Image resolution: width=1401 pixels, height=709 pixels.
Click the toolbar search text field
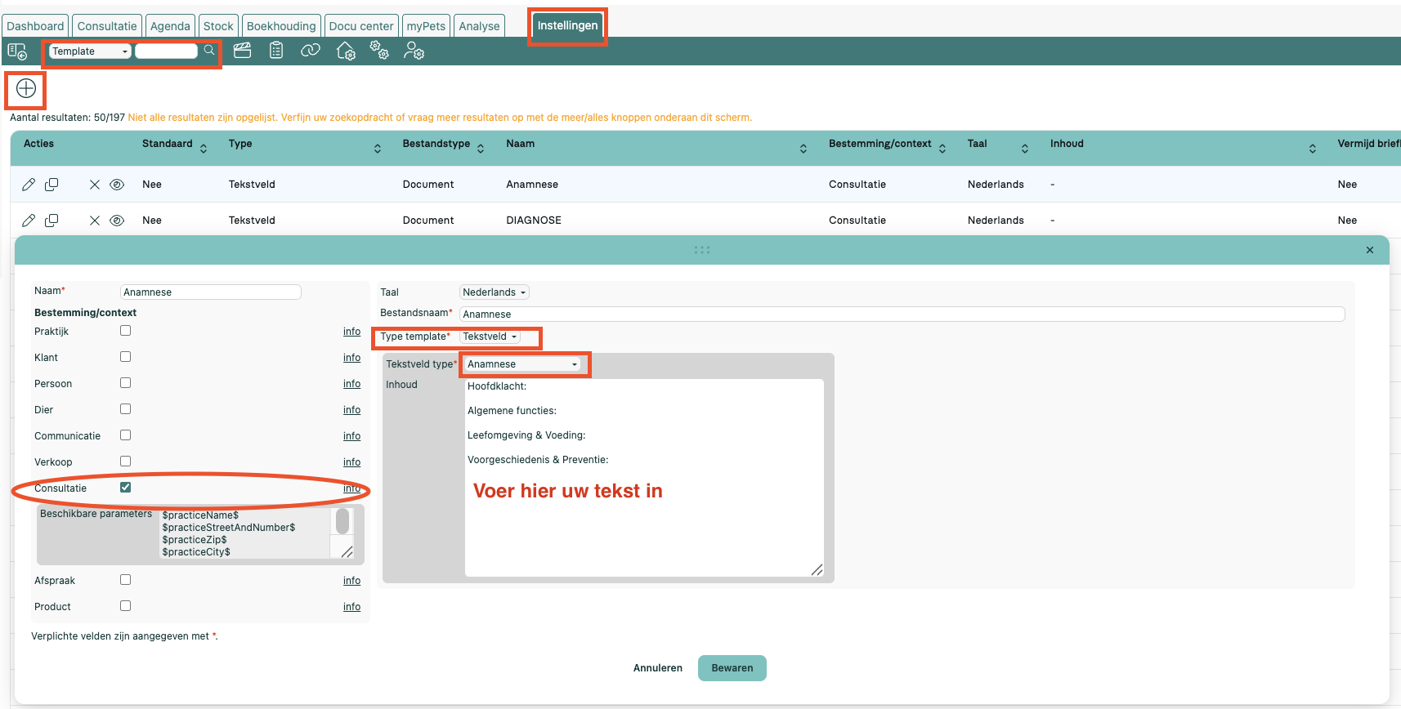point(167,51)
